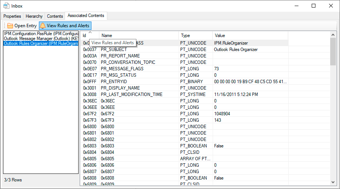Image resolution: width=340 pixels, height=189 pixels.
Task: Click the bell icon for Rules and Alerts
Action: click(43, 26)
